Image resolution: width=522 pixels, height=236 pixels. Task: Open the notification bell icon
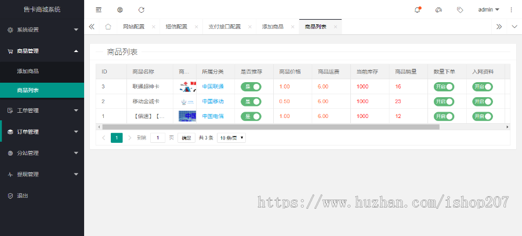[x=418, y=10]
